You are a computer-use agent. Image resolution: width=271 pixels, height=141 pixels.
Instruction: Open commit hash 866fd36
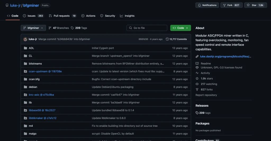143,39
